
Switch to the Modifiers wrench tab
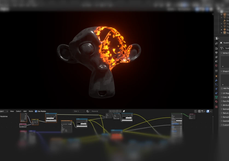coord(216,80)
